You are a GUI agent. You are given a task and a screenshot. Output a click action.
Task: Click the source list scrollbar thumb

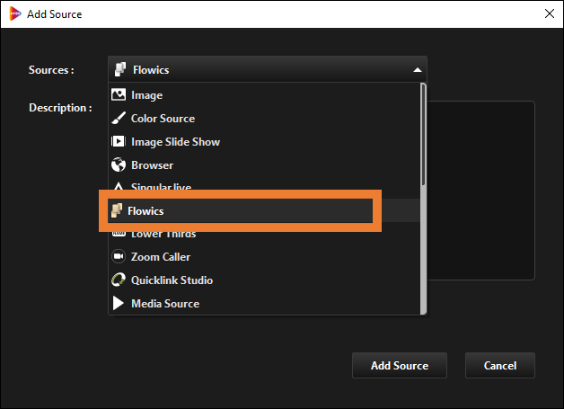(423, 134)
